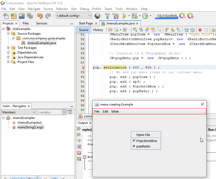The height and width of the screenshot is (179, 216).
Task: Open the empty filter combo box
Action: pyautogui.click(x=52, y=112)
